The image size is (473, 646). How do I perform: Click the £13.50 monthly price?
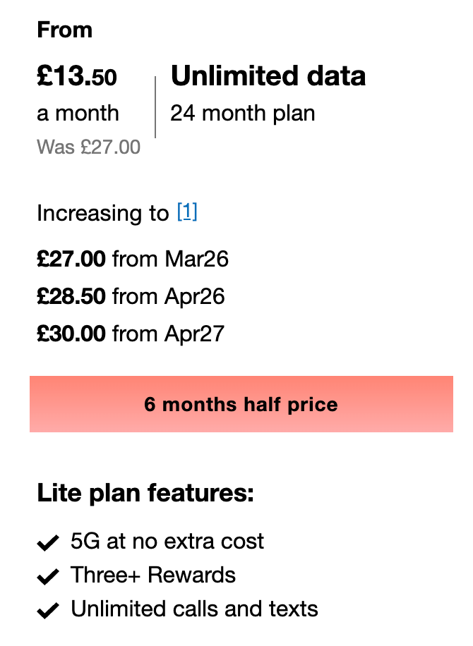(x=77, y=76)
